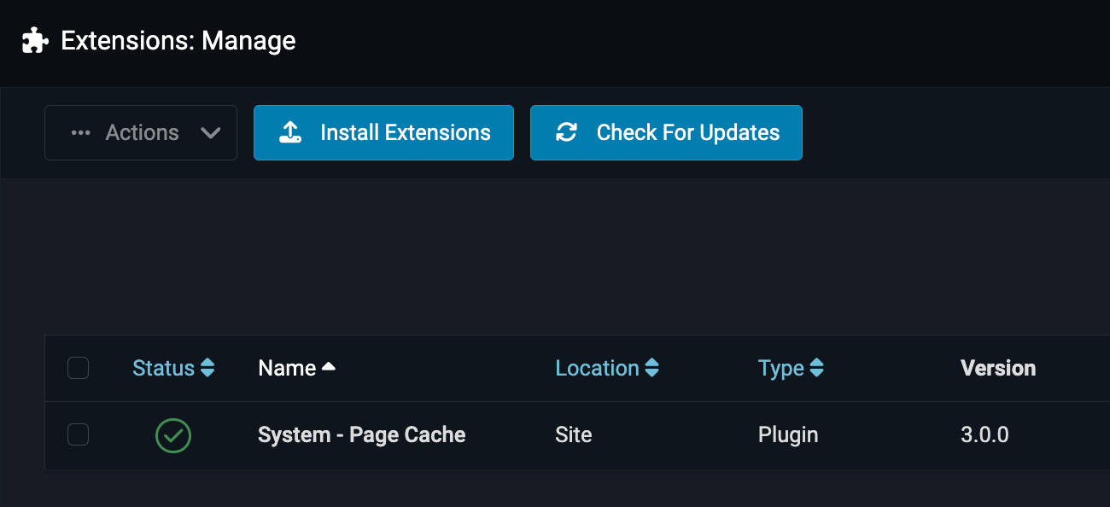The image size is (1110, 507).
Task: Sort the table by Status column
Action: coord(164,368)
